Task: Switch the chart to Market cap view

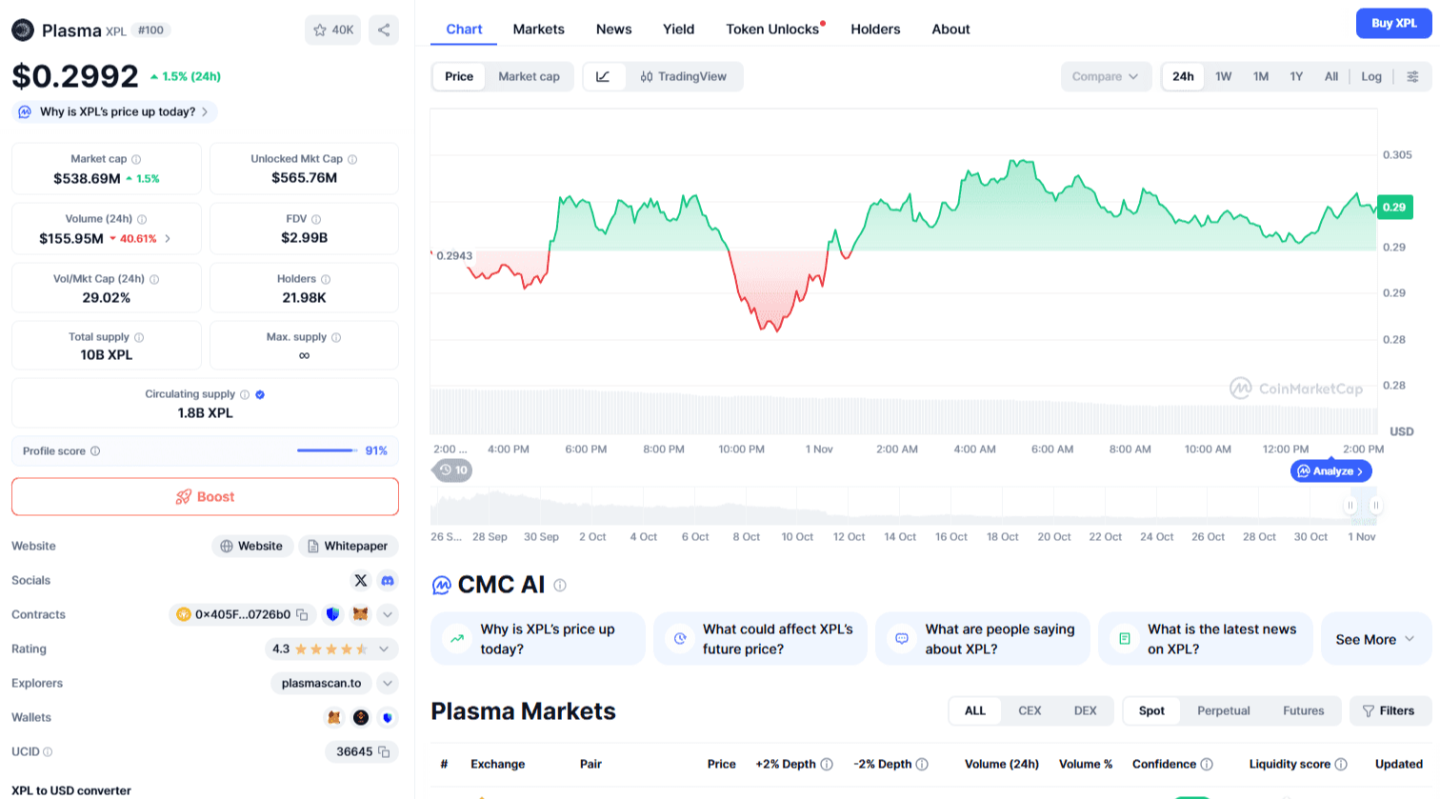Action: [x=529, y=76]
